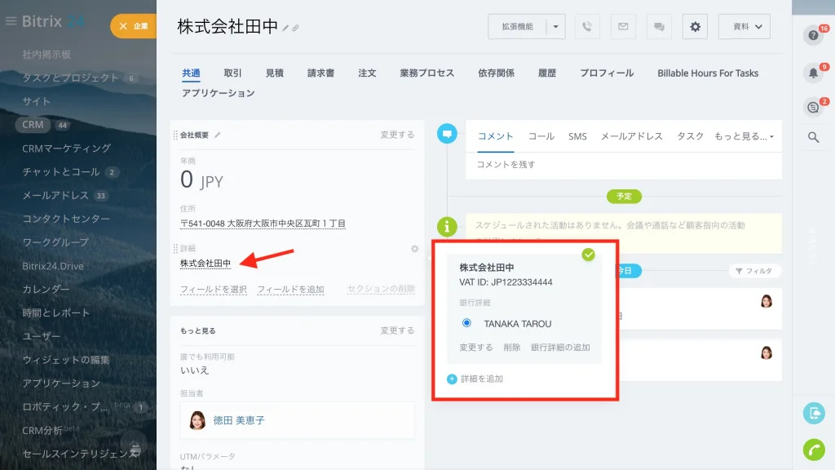
Task: Open the email envelope icon in header
Action: pyautogui.click(x=623, y=27)
